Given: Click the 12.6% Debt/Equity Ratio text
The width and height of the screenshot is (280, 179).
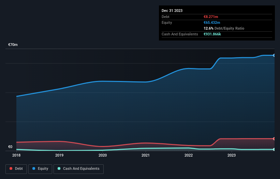Looking at the screenshot, I should click(x=224, y=28).
